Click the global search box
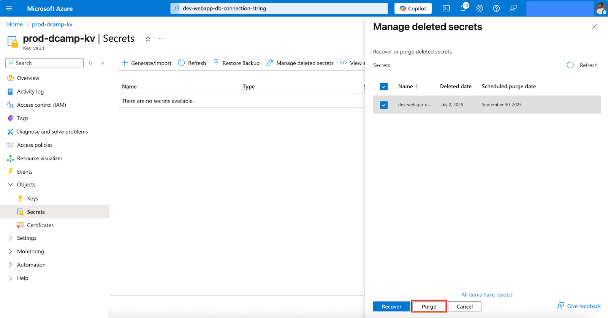 279,8
